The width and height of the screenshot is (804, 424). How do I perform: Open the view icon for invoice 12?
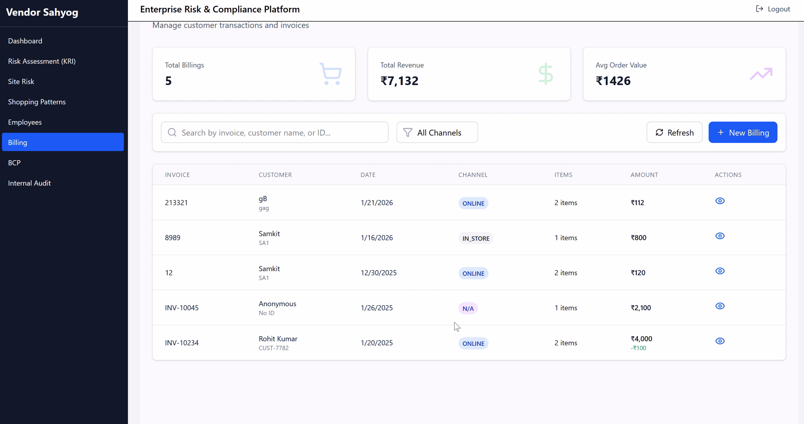click(x=720, y=271)
